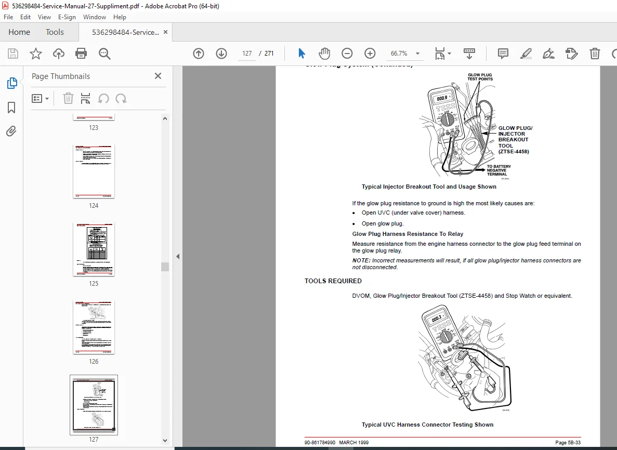
Task: Open the zoom level 66.7% dropdown
Action: point(417,54)
